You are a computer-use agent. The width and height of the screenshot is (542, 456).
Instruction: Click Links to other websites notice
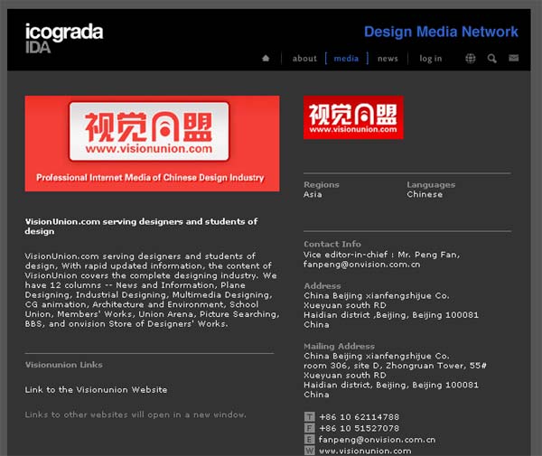click(135, 414)
